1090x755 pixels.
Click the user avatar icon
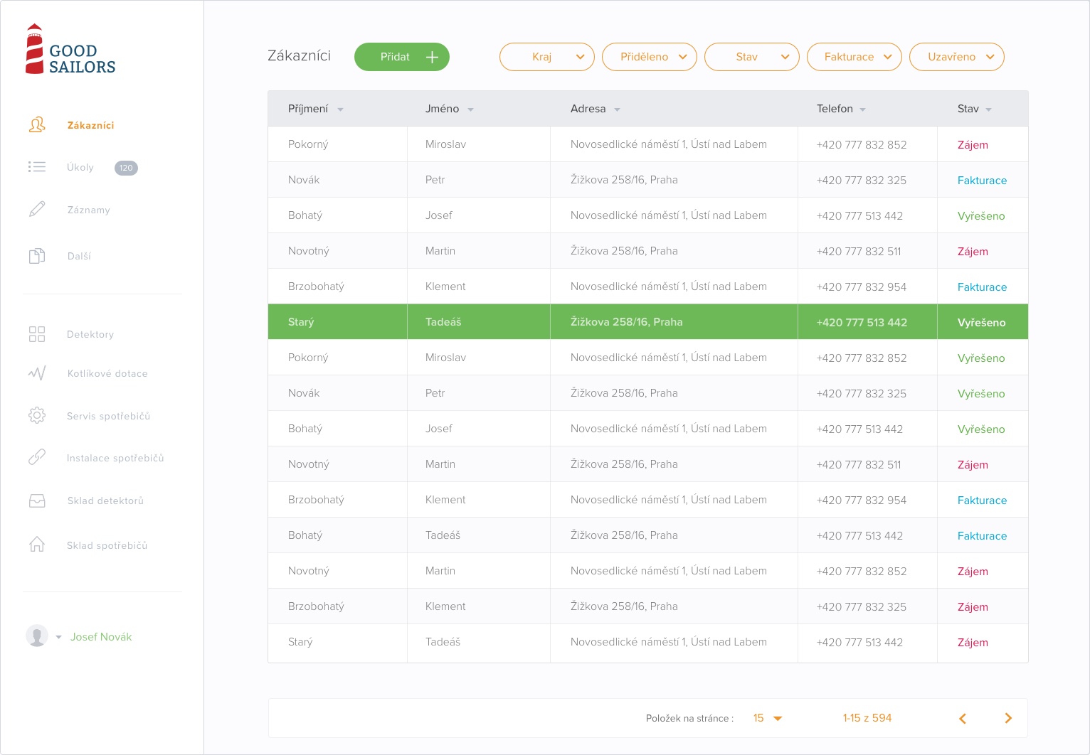pos(37,636)
